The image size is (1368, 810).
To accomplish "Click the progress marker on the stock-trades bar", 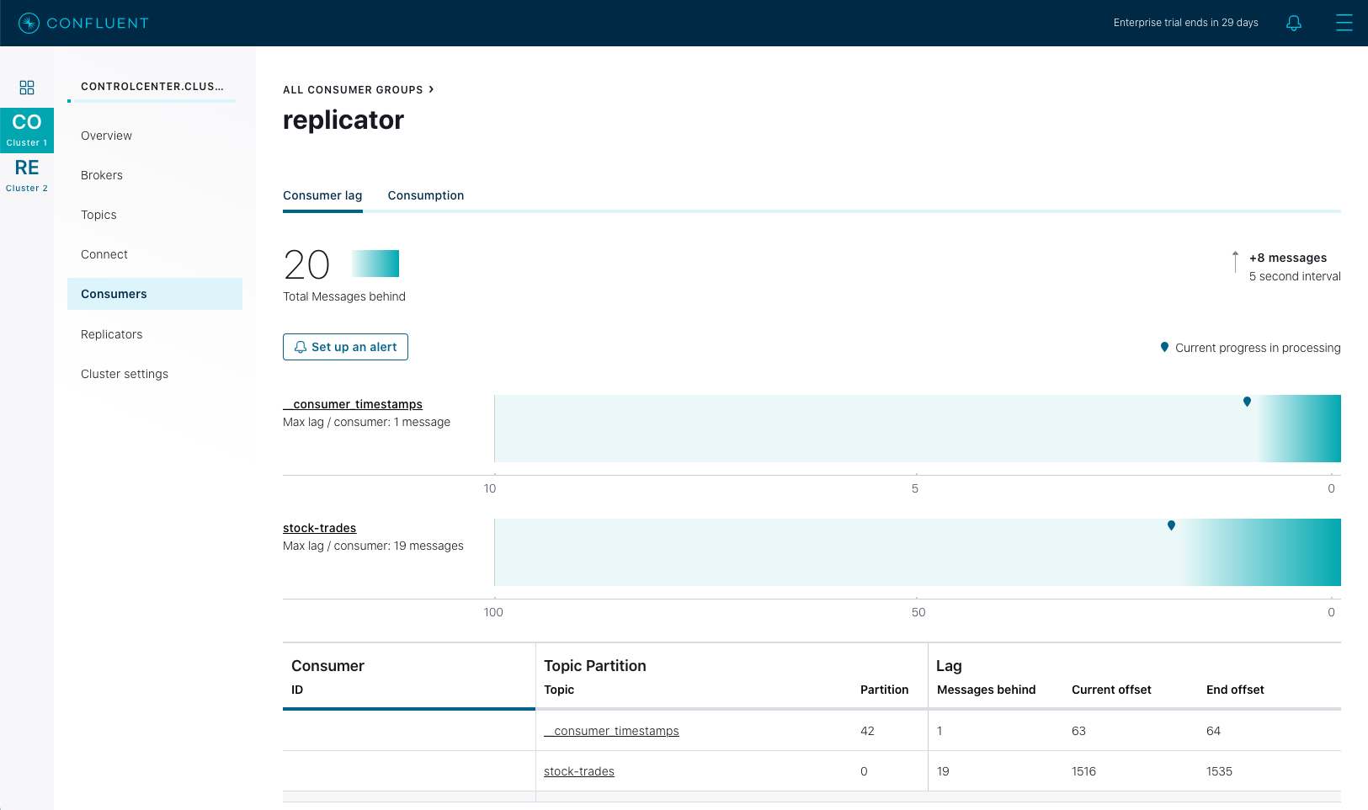I will tap(1171, 525).
